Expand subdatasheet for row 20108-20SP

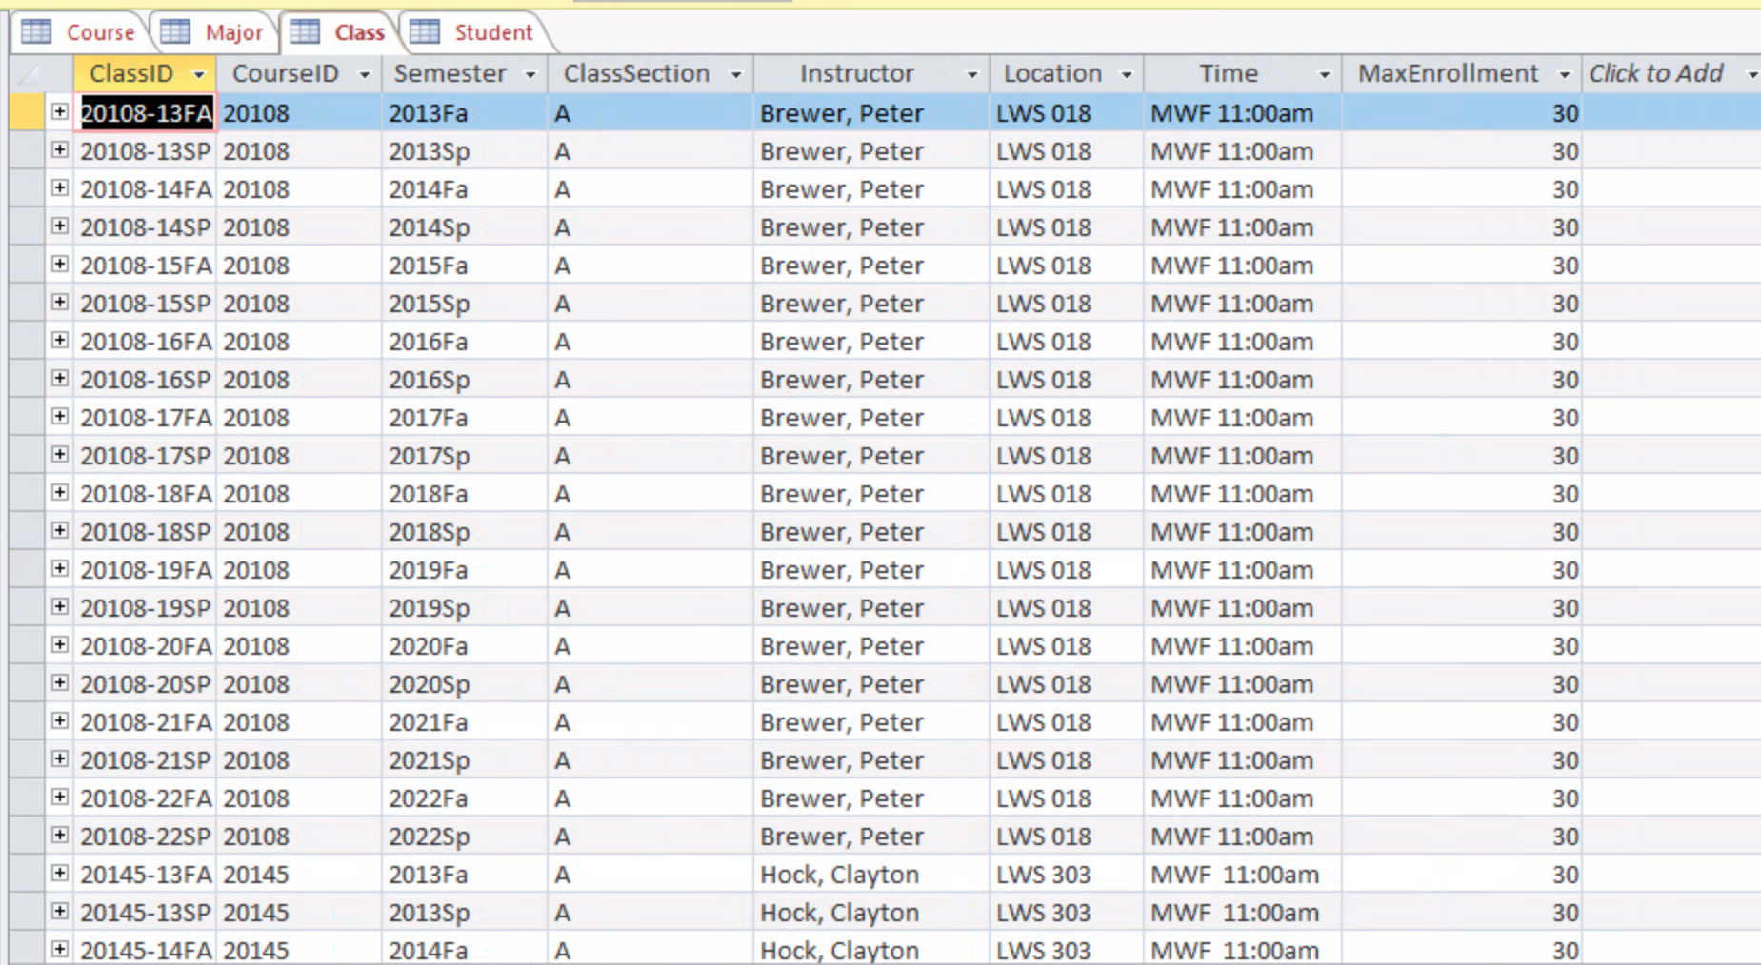pos(60,683)
